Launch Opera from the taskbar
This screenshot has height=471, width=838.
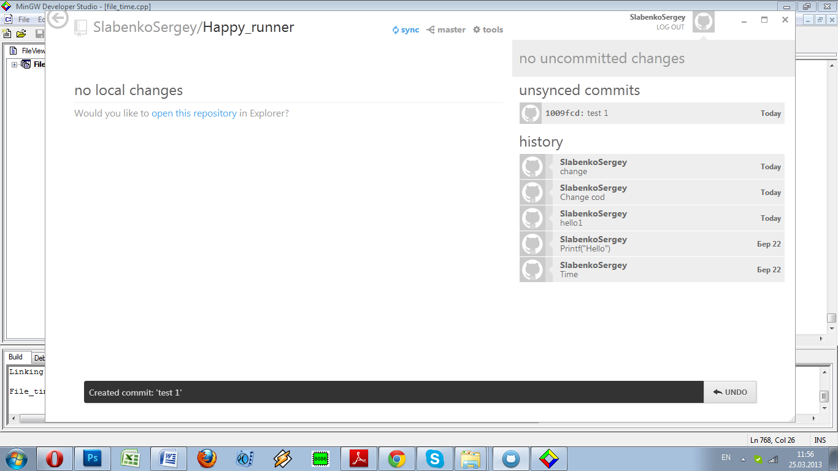coord(55,459)
